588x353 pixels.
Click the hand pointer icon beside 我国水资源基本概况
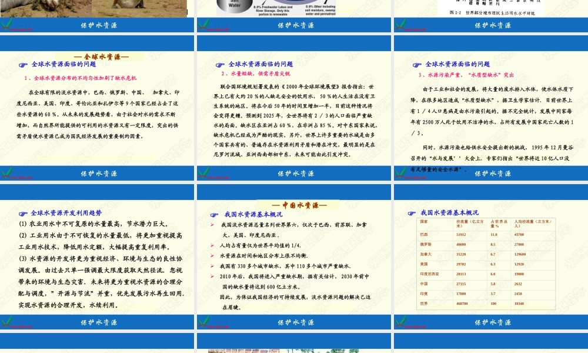[x=213, y=214]
